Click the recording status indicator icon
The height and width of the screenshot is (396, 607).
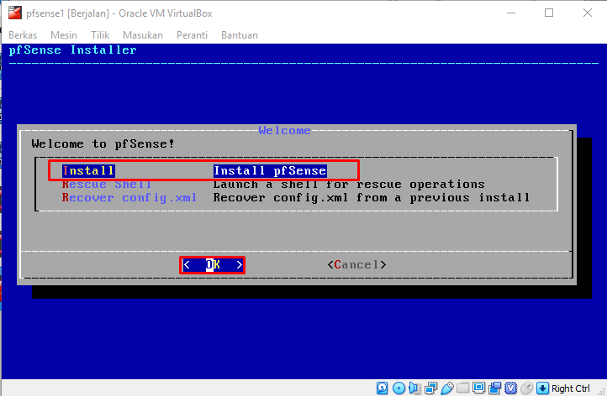494,388
